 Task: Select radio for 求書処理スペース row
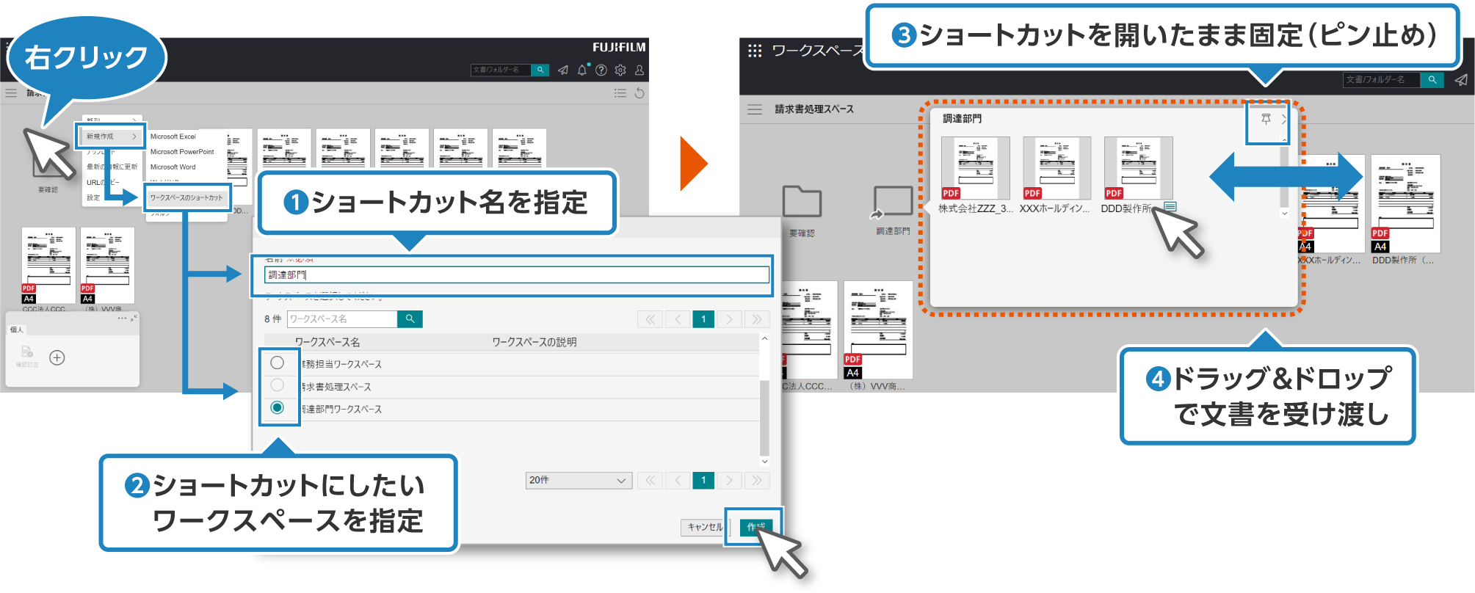coord(277,385)
